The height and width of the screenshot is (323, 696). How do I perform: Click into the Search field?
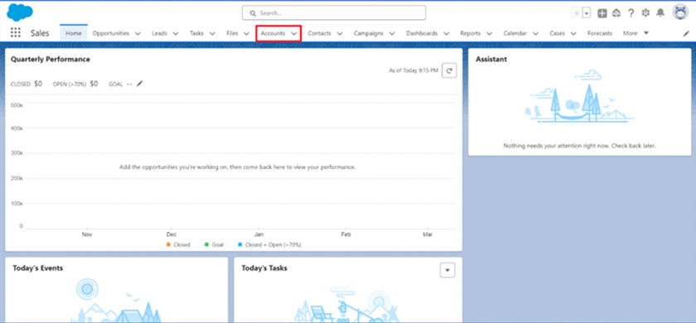pos(334,13)
